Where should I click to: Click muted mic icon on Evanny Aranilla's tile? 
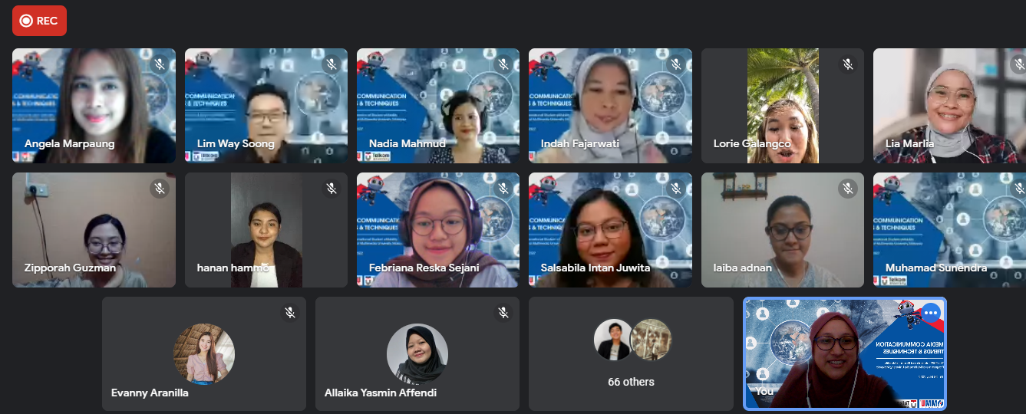point(290,313)
